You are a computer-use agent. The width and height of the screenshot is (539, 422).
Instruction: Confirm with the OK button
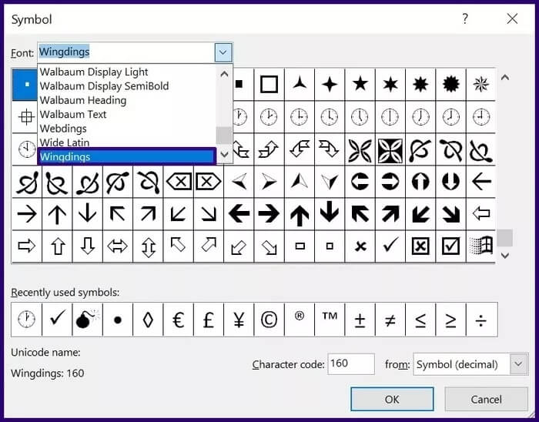coord(392,400)
